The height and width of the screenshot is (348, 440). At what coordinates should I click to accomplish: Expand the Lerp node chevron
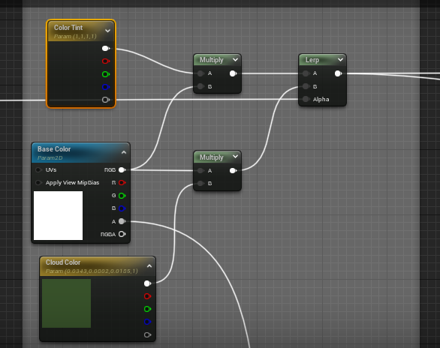pyautogui.click(x=340, y=60)
